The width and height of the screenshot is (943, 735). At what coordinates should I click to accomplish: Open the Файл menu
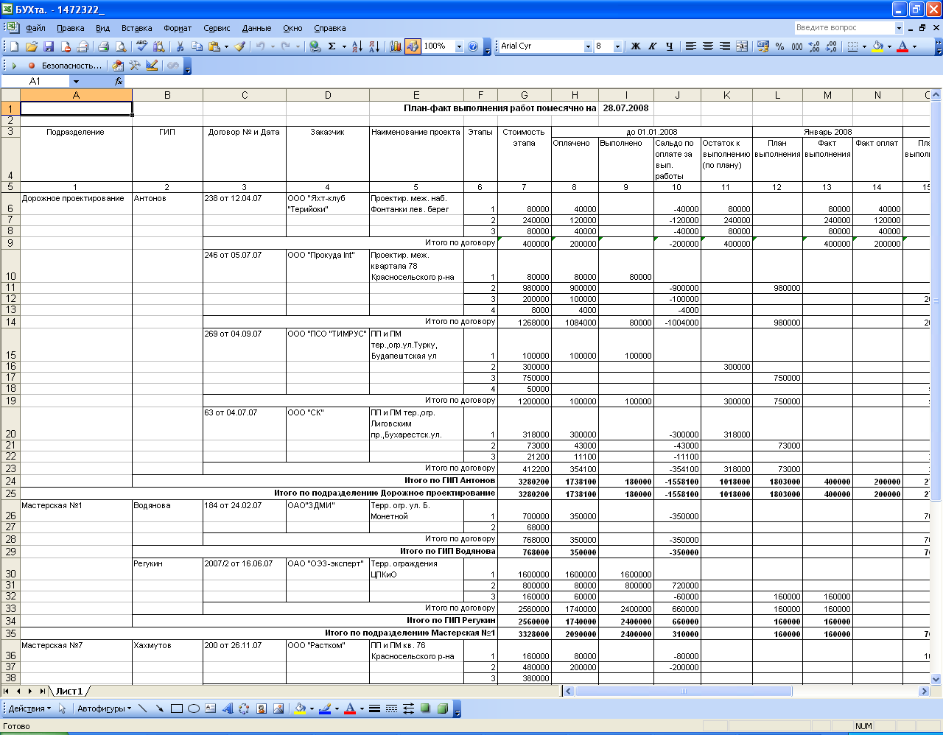tap(35, 28)
